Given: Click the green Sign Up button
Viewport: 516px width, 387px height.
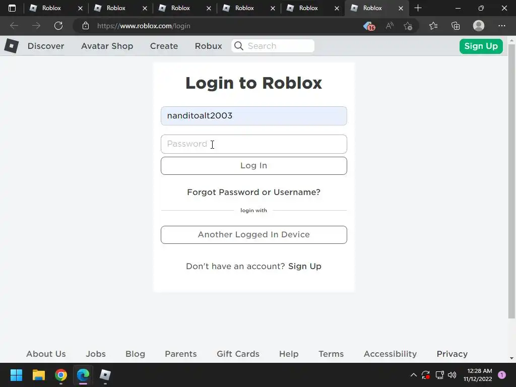Looking at the screenshot, I should click(x=481, y=46).
